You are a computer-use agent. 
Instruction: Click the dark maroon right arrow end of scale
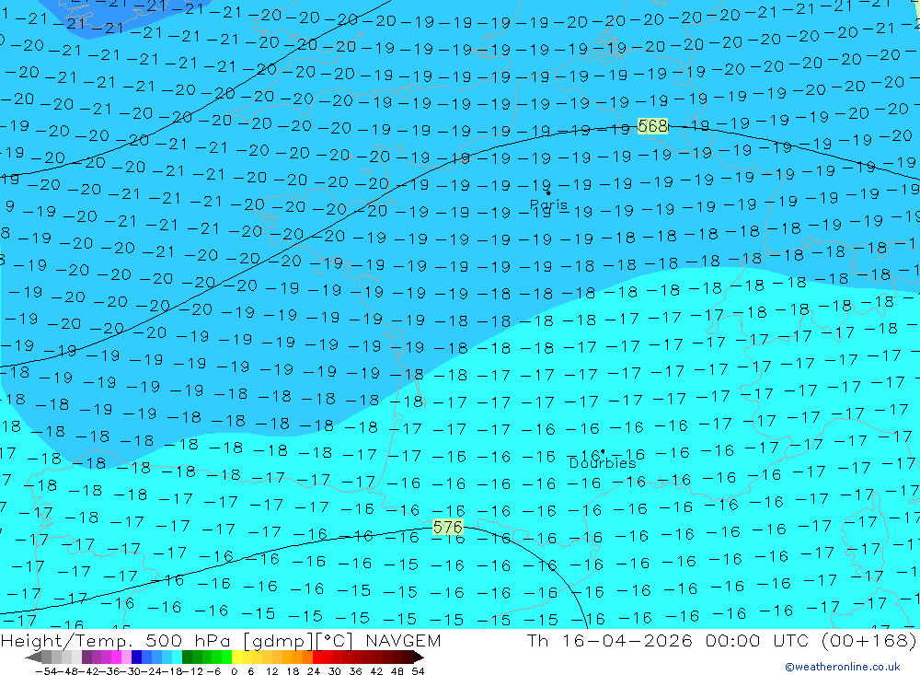click(x=418, y=658)
